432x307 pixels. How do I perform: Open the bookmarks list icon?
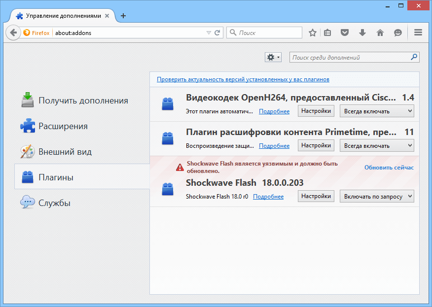[x=328, y=33]
